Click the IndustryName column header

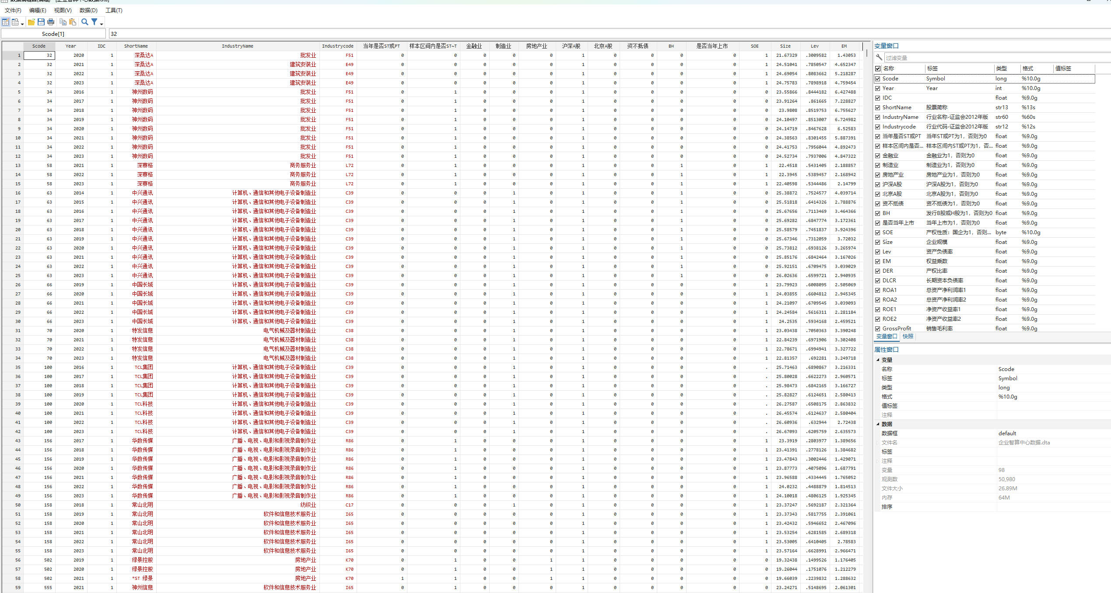click(x=237, y=46)
